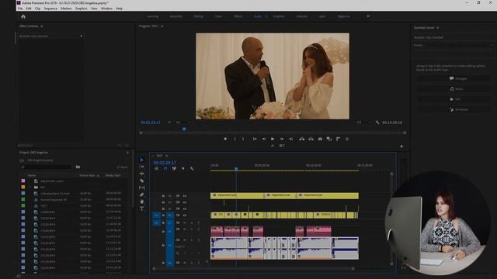
Task: Open timeline display settings wrench
Action: (x=192, y=169)
